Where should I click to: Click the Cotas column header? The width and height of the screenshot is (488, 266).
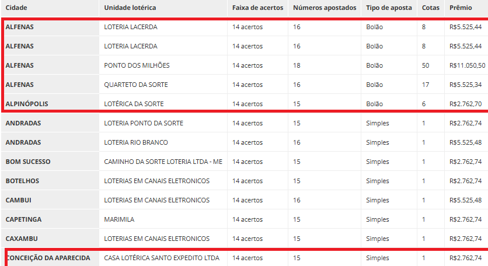pos(431,8)
